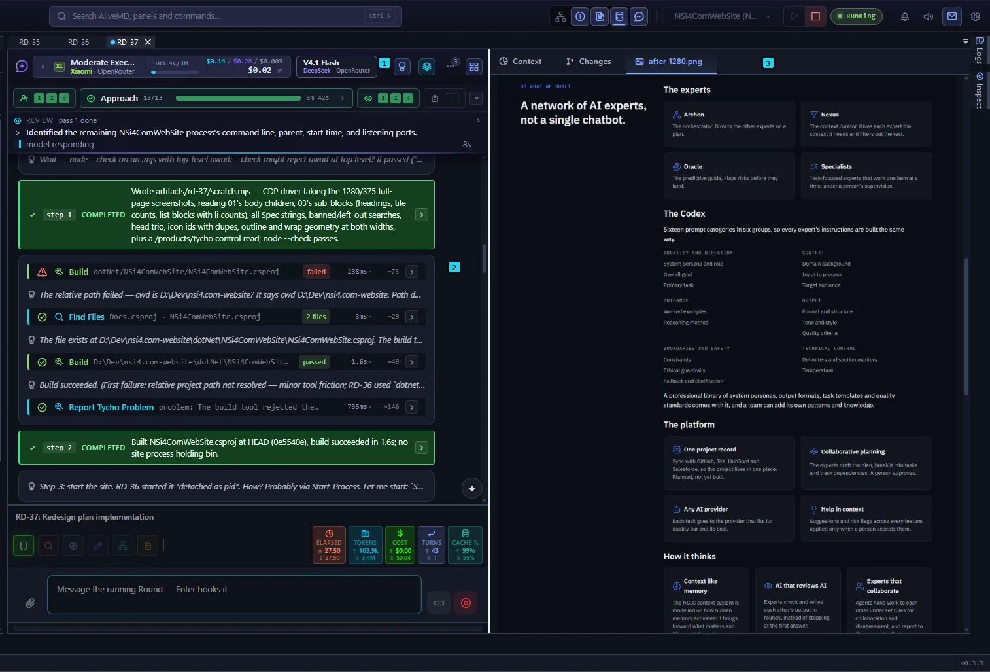Click the collapse triangle above the Logs panel
Viewport: 990px width, 672px height.
point(966,41)
